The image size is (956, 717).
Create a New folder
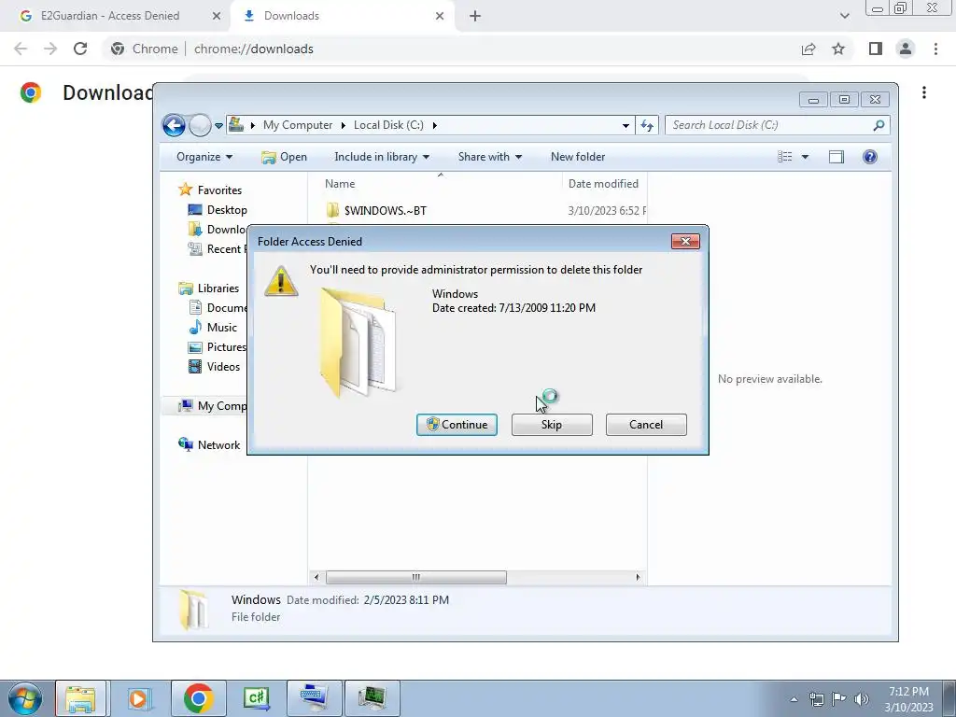coord(578,157)
